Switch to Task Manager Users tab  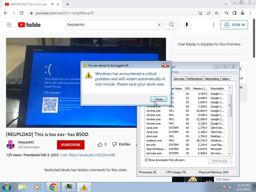[225, 79]
